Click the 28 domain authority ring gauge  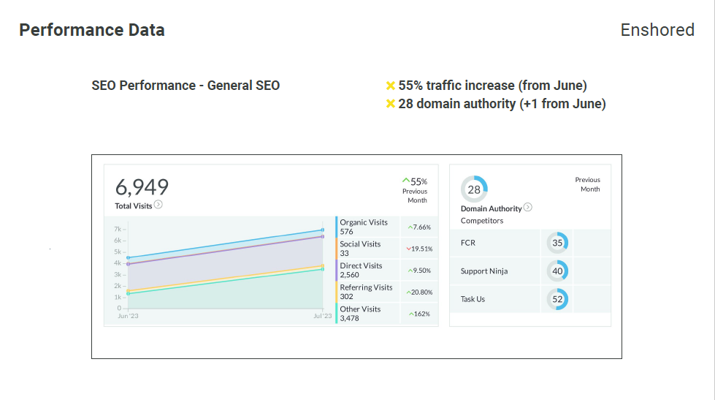[474, 189]
